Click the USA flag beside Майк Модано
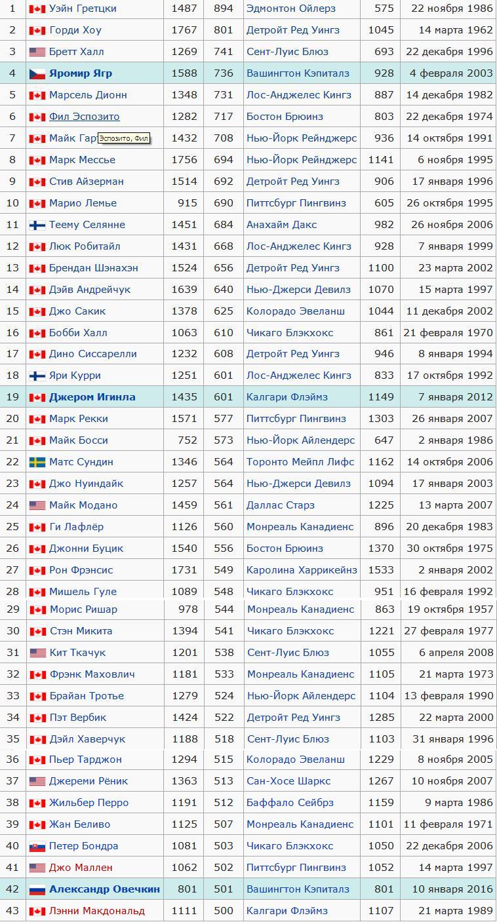The image size is (497, 924). point(37,505)
